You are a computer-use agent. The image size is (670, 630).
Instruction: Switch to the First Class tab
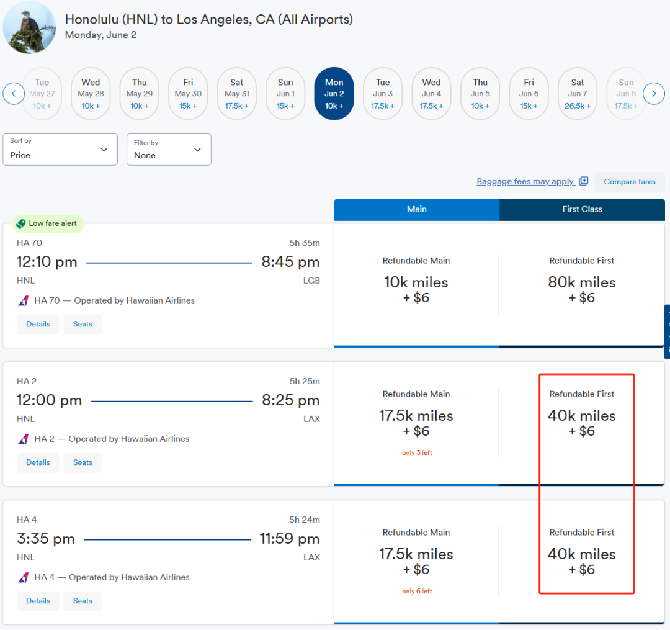click(582, 209)
